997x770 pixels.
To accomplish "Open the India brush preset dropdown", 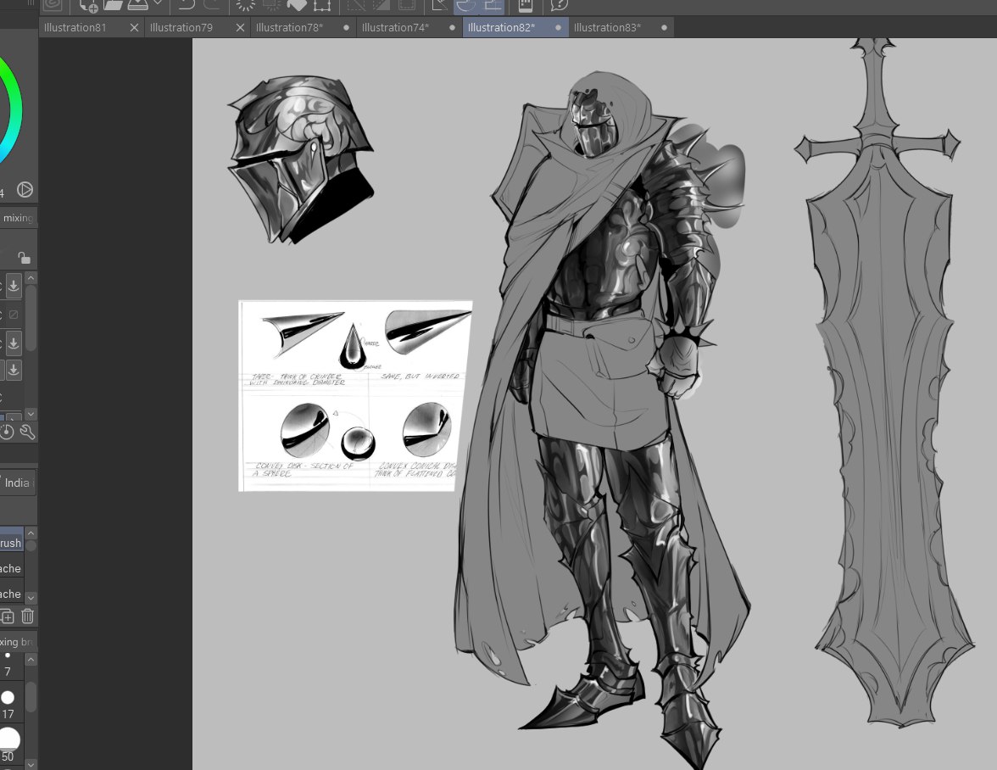I will click(17, 483).
